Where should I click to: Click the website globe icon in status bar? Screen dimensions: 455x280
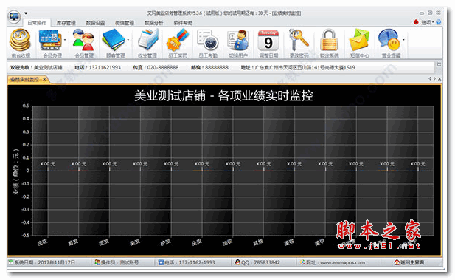(x=303, y=262)
